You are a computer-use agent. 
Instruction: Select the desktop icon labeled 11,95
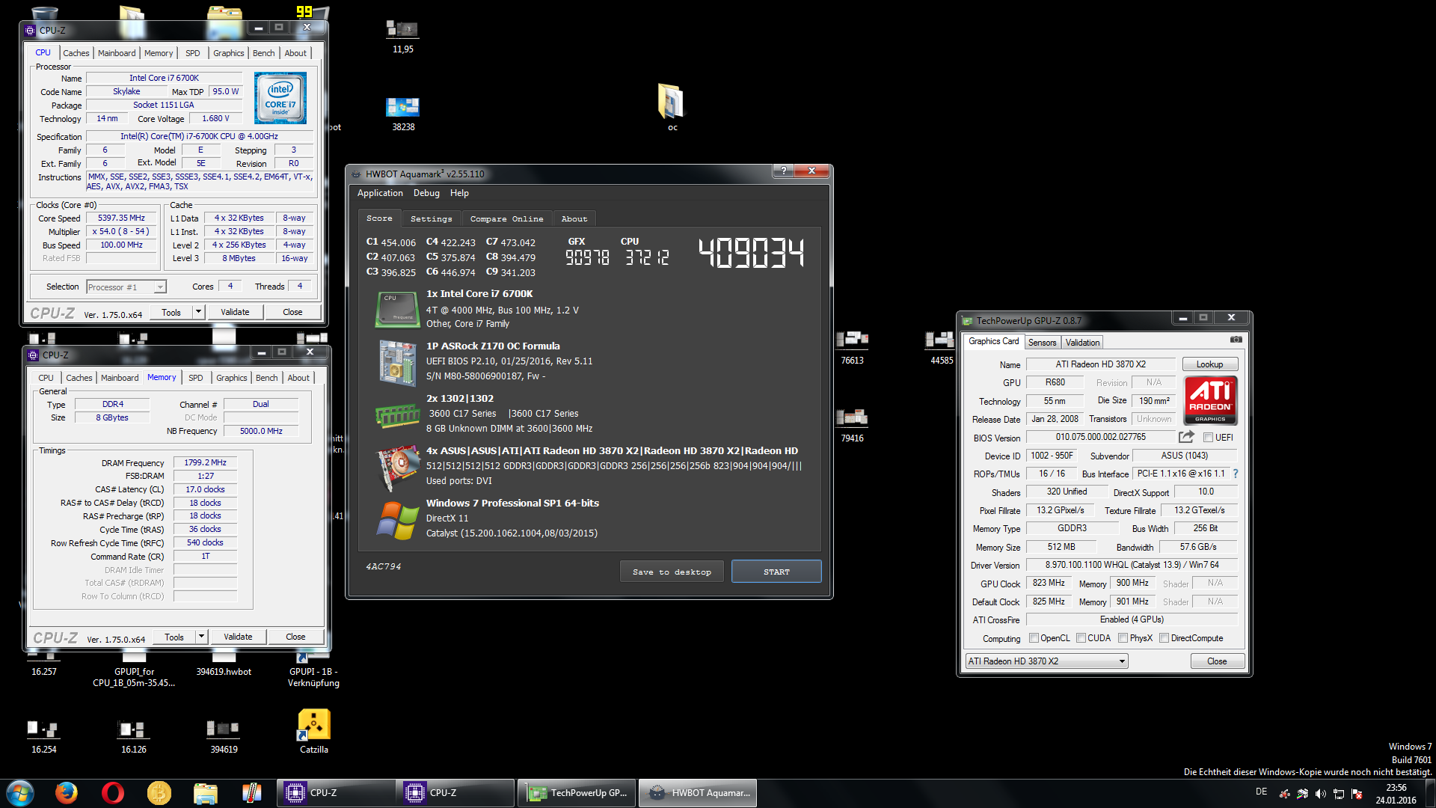403,36
